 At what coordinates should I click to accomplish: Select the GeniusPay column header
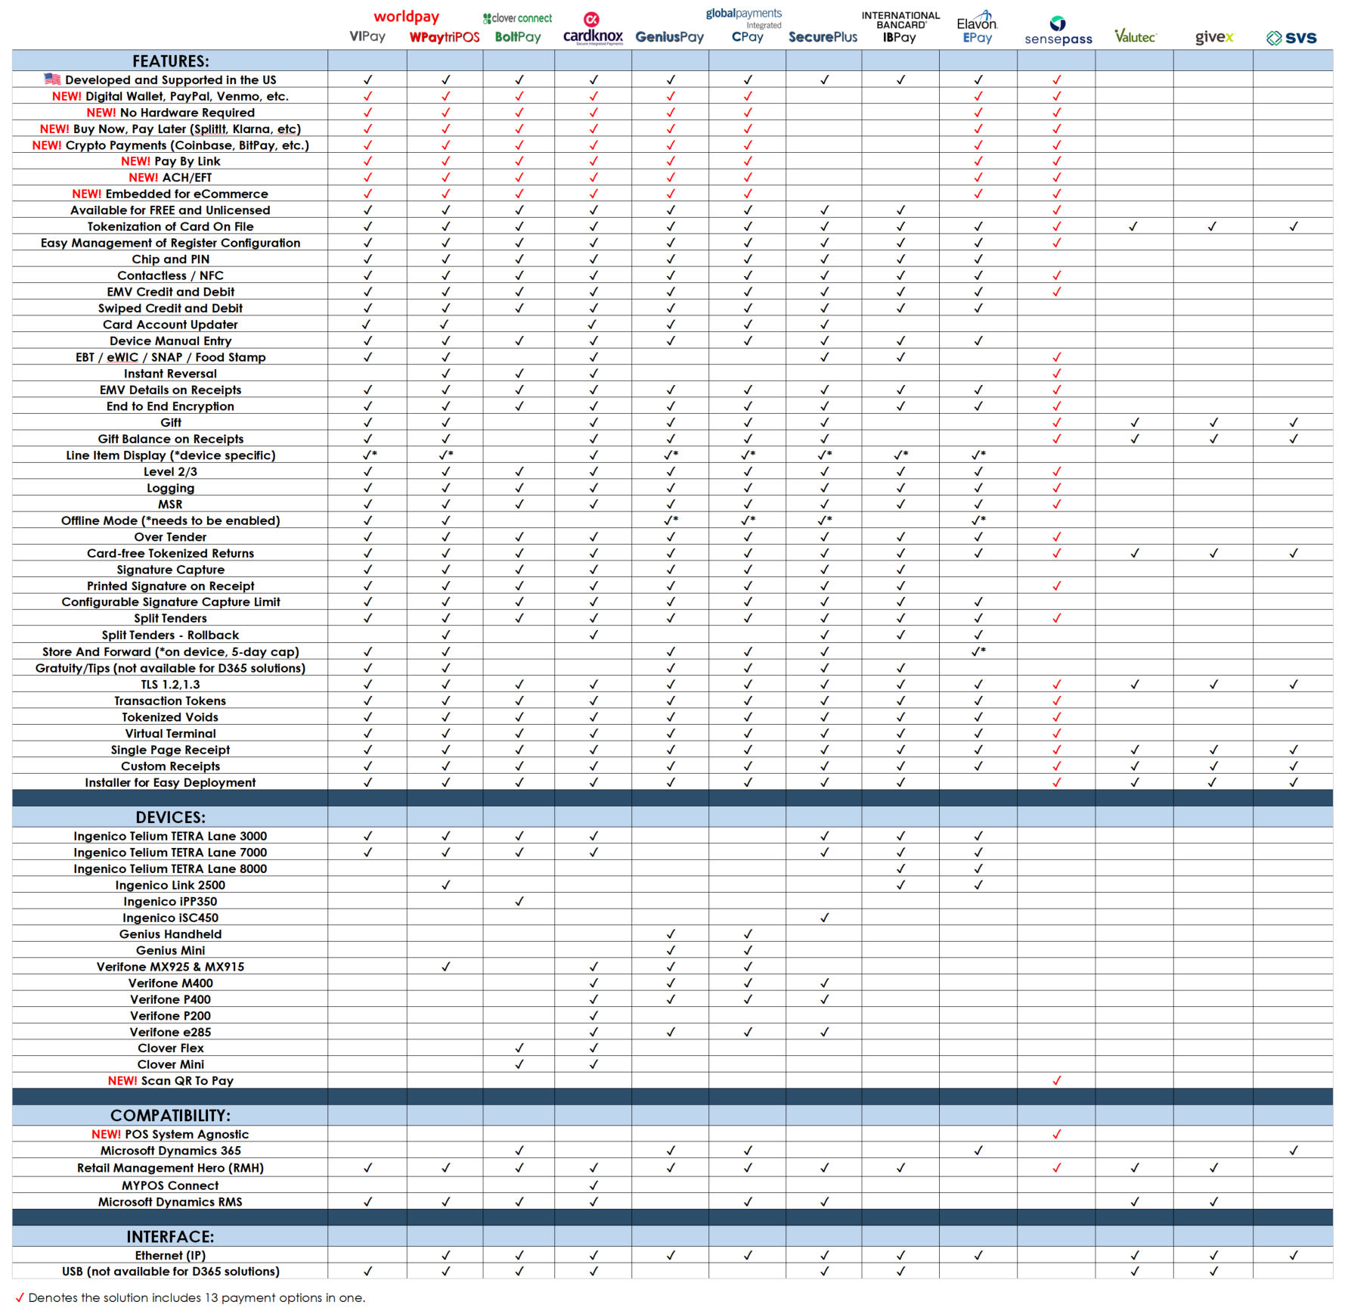pyautogui.click(x=670, y=37)
